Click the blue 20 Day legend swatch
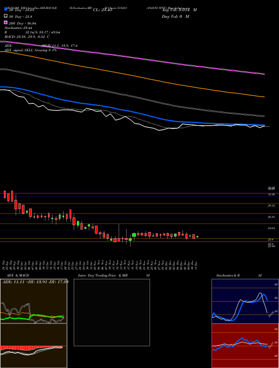 pyautogui.click(x=6, y=9)
